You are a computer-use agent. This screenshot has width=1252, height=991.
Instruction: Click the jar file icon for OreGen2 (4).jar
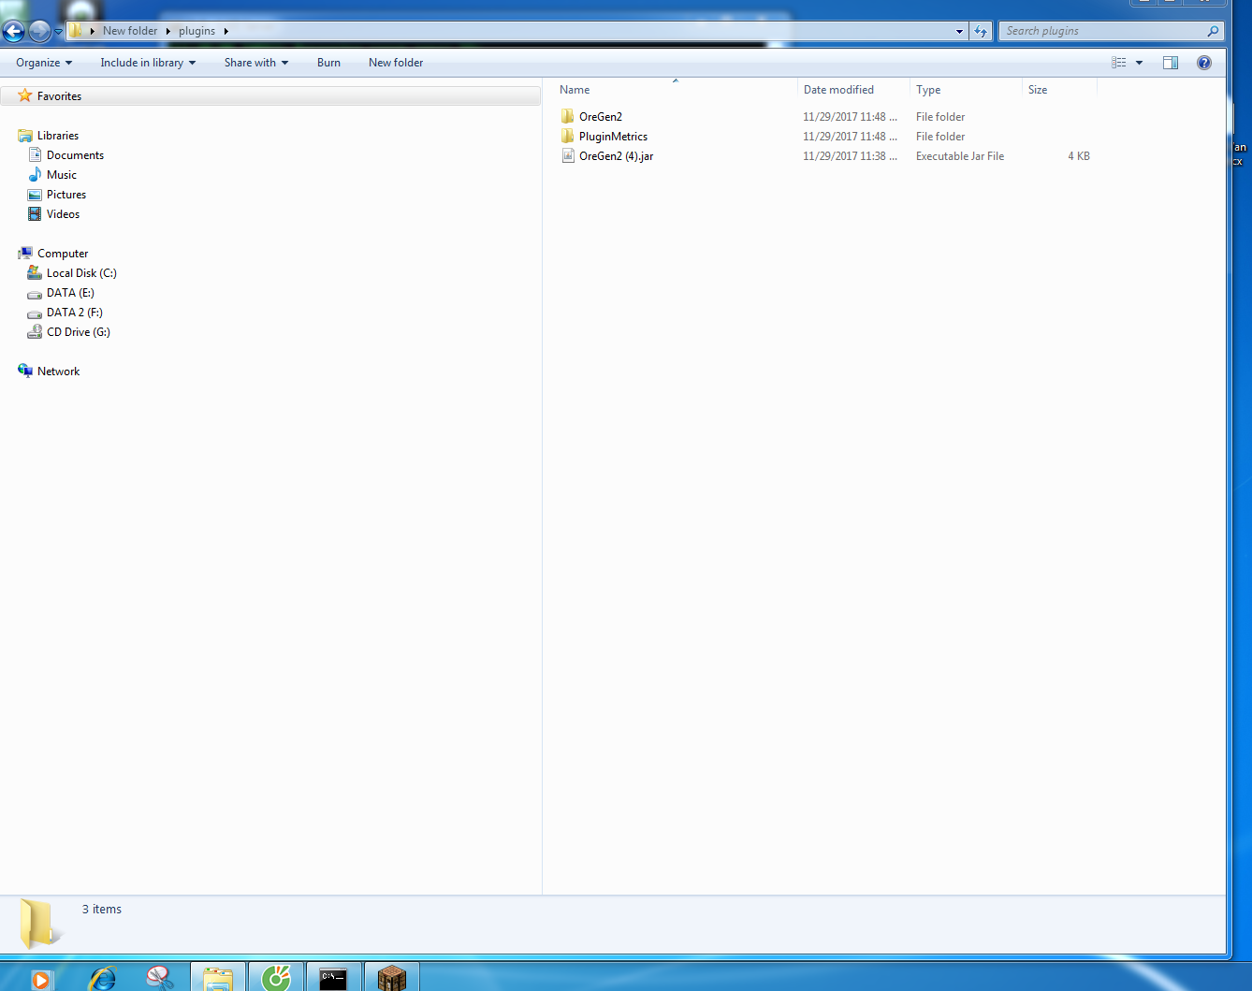pyautogui.click(x=568, y=155)
